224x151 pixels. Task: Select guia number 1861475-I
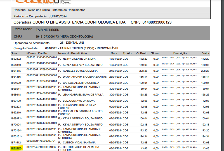16,71
